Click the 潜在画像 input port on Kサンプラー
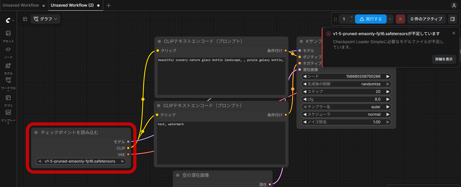Image resolution: width=461 pixels, height=187 pixels. [300, 70]
